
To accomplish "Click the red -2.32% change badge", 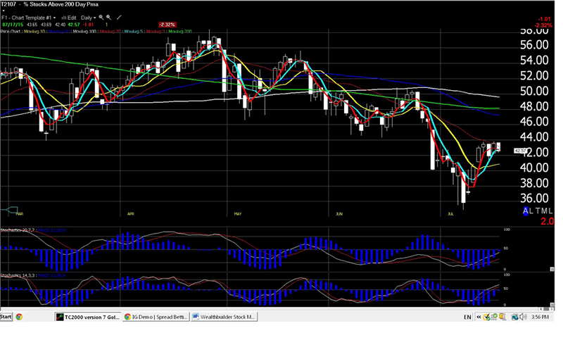I will [167, 25].
